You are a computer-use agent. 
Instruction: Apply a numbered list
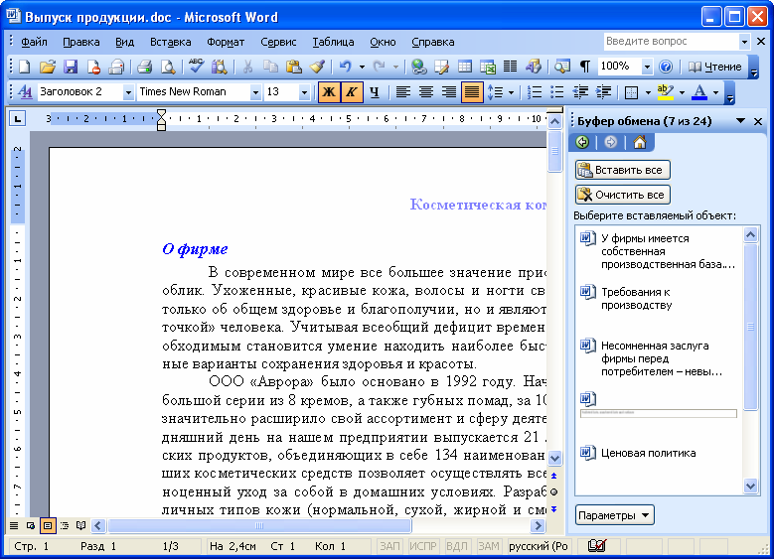click(535, 92)
